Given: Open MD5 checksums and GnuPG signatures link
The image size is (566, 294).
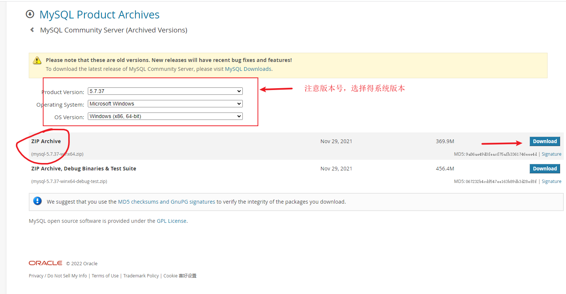Looking at the screenshot, I should coord(166,202).
